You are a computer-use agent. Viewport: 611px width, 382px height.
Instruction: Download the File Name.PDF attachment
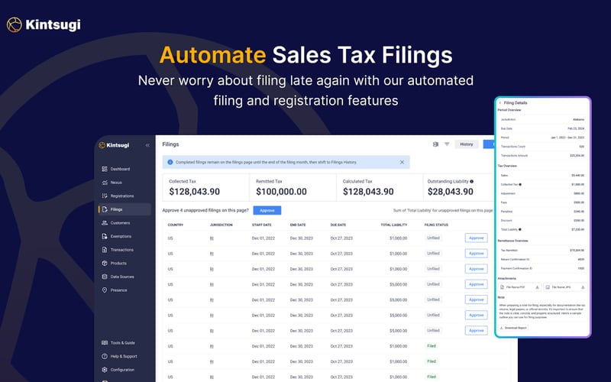[537, 287]
